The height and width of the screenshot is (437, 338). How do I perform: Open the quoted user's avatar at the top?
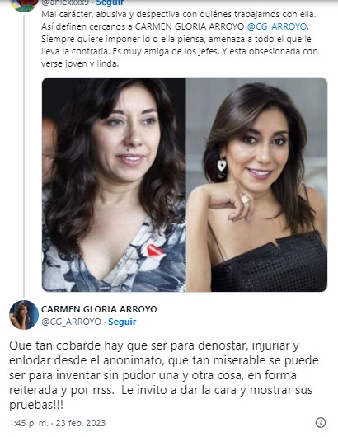coord(24,5)
